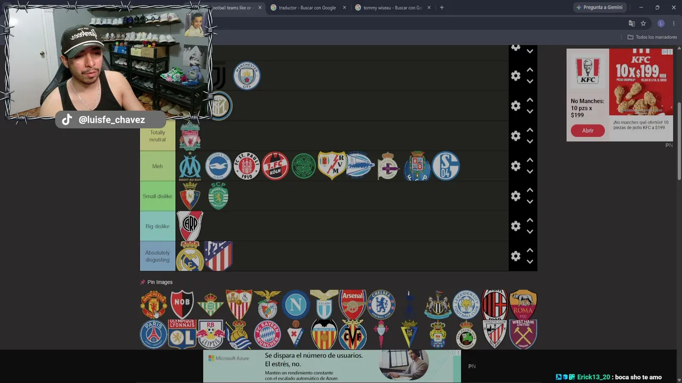Move Big dislike tier up
This screenshot has height=383, width=682.
coord(530,220)
